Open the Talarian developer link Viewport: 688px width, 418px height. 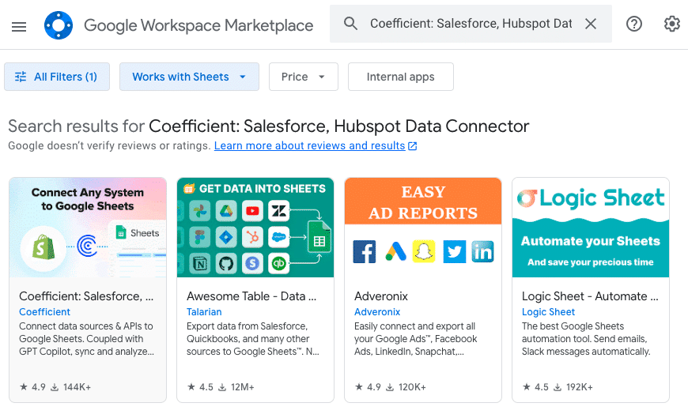pyautogui.click(x=204, y=312)
